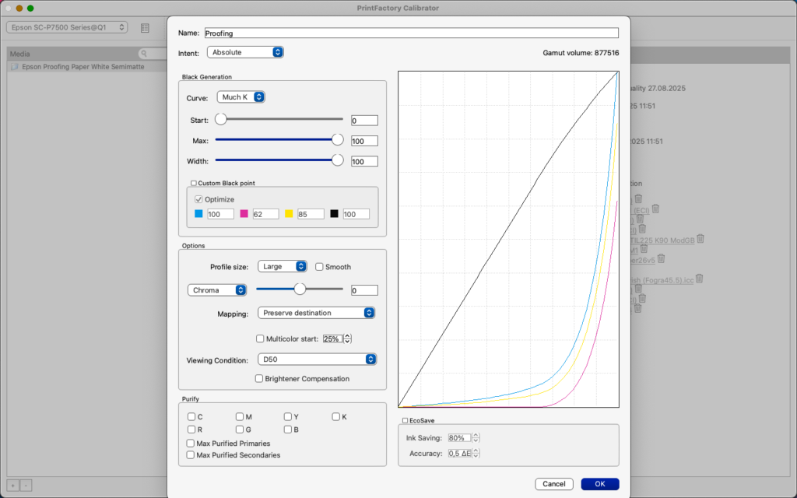The image size is (797, 498).
Task: Click the Cancel button
Action: 554,484
